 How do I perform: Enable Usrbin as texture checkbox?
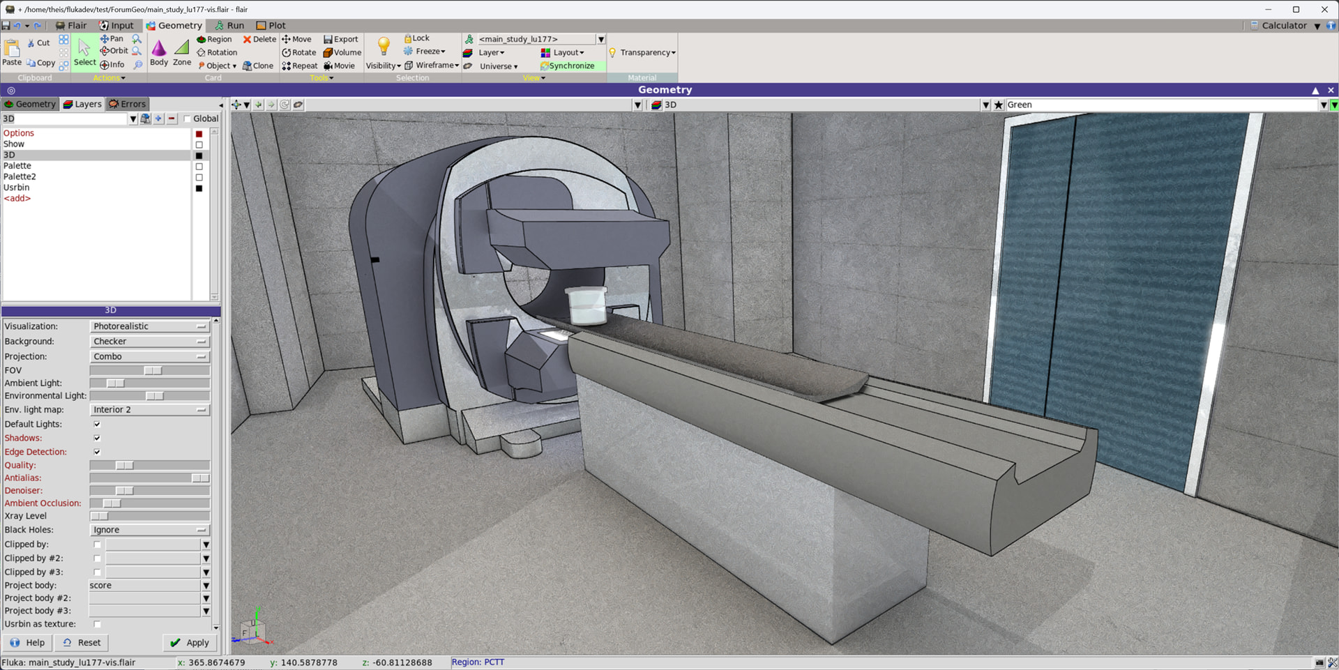pos(97,624)
